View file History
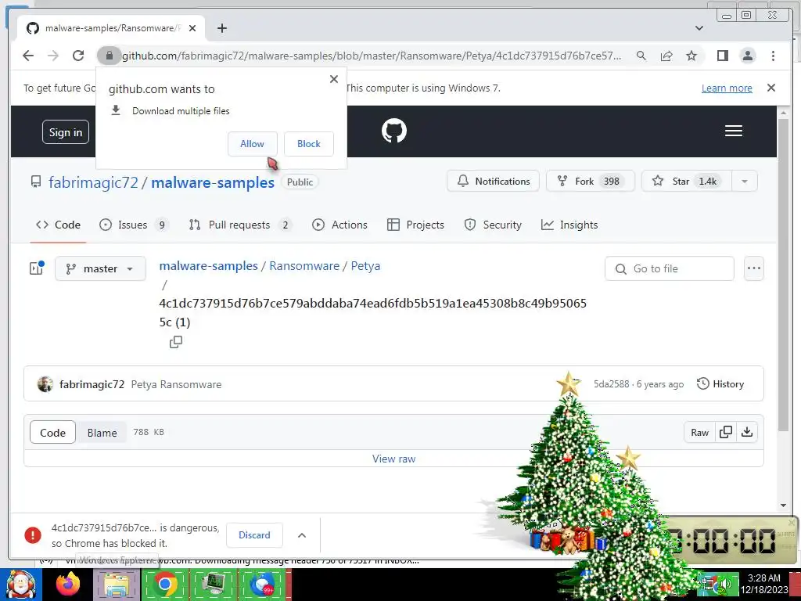Image resolution: width=801 pixels, height=601 pixels. click(x=720, y=383)
